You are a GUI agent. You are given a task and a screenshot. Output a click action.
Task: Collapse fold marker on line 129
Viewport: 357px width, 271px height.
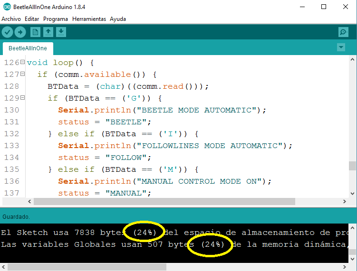point(22,98)
